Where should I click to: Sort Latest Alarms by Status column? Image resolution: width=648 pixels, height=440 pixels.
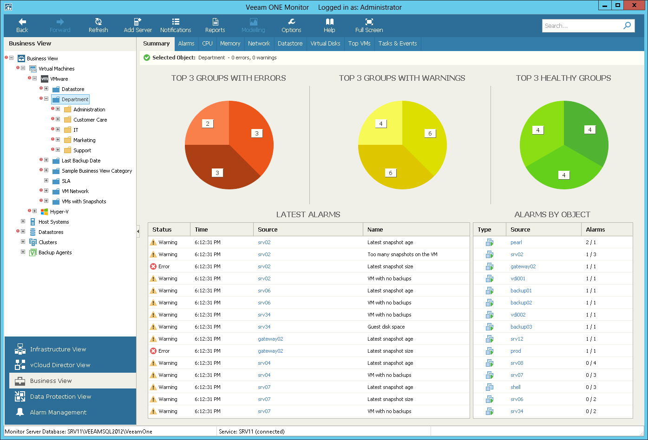[169, 229]
